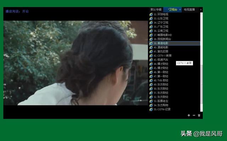Click the IE icon beside 32. 环球电视
This screenshot has width=227, height=141.
click(x=151, y=14)
